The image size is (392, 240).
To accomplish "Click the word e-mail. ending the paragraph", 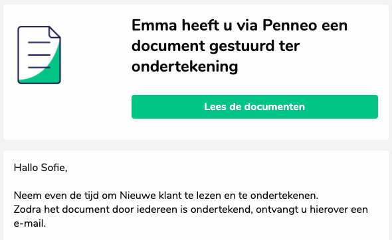I will 30,223.
